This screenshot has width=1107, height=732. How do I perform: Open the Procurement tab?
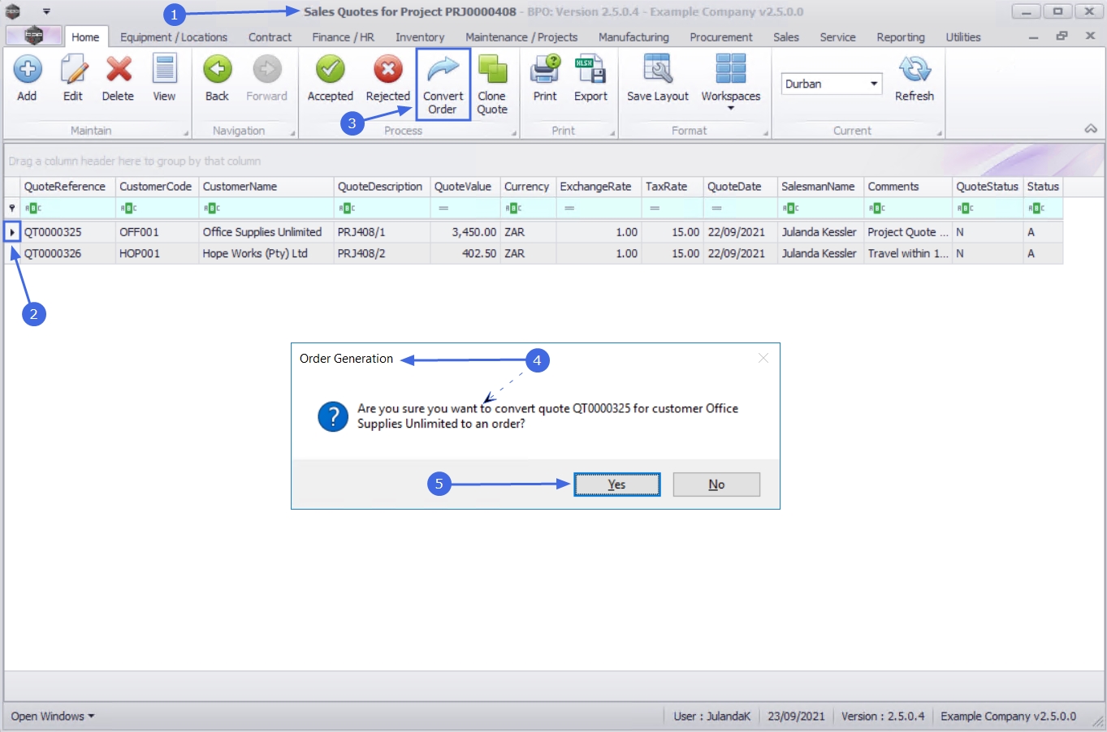click(721, 37)
